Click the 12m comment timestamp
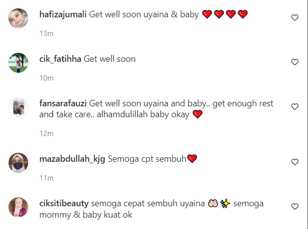This screenshot has height=229, width=308. (x=47, y=134)
